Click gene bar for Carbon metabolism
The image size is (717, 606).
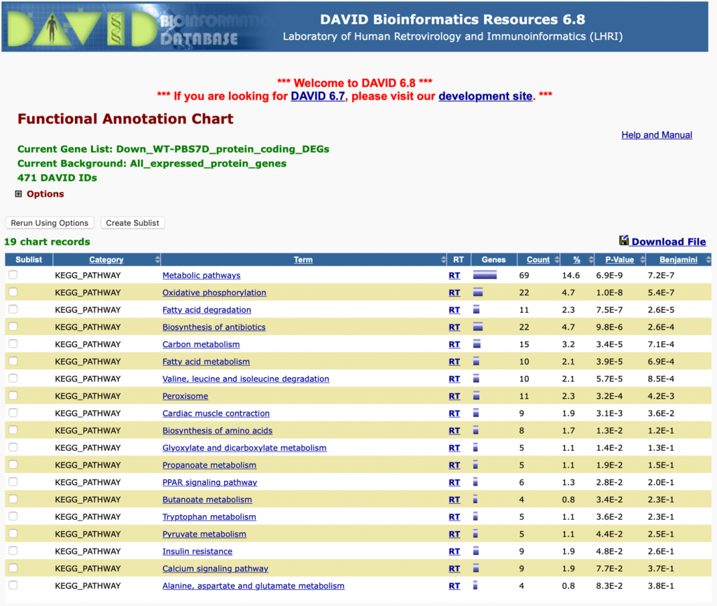[x=477, y=344]
